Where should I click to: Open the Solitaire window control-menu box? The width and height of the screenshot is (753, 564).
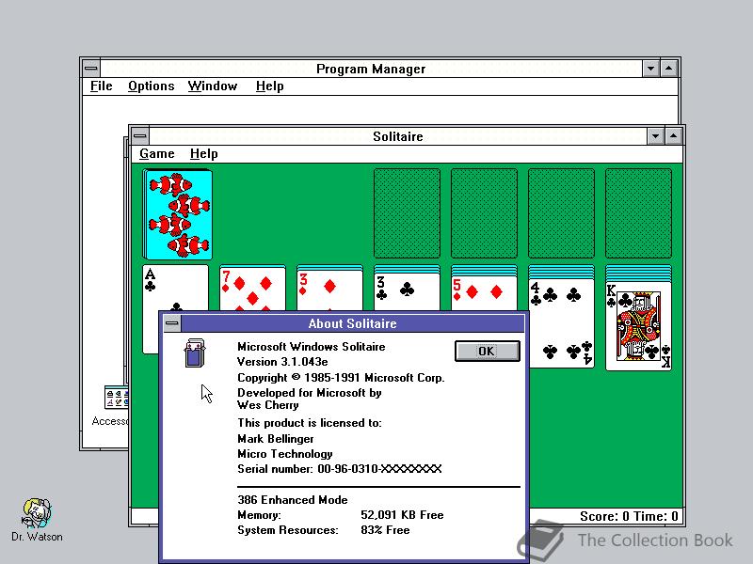(139, 136)
